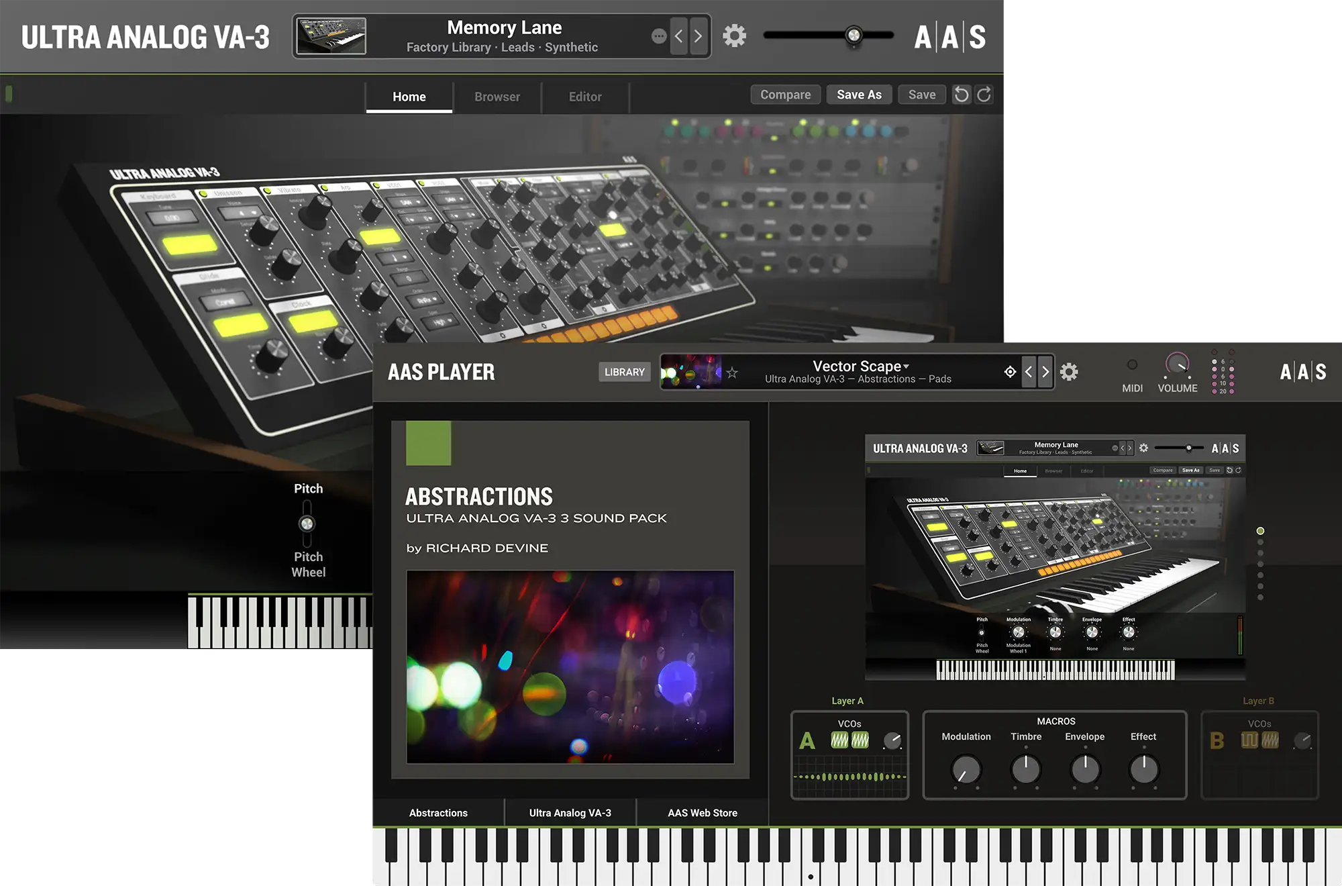This screenshot has width=1342, height=886.
Task: Open Memory Lane preset selector in Ultra Analog
Action: coord(502,36)
